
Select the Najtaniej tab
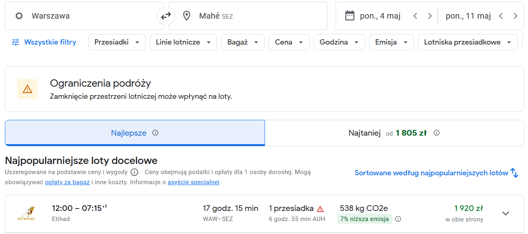tap(394, 133)
